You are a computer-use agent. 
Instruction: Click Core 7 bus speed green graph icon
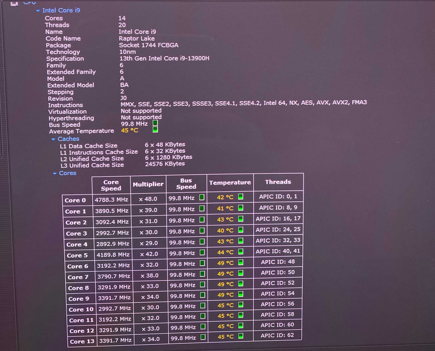202,274
